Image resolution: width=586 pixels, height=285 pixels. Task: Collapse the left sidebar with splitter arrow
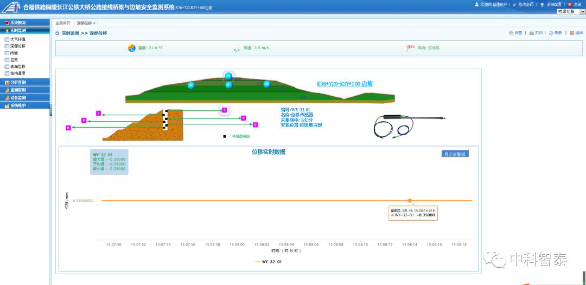point(50,110)
